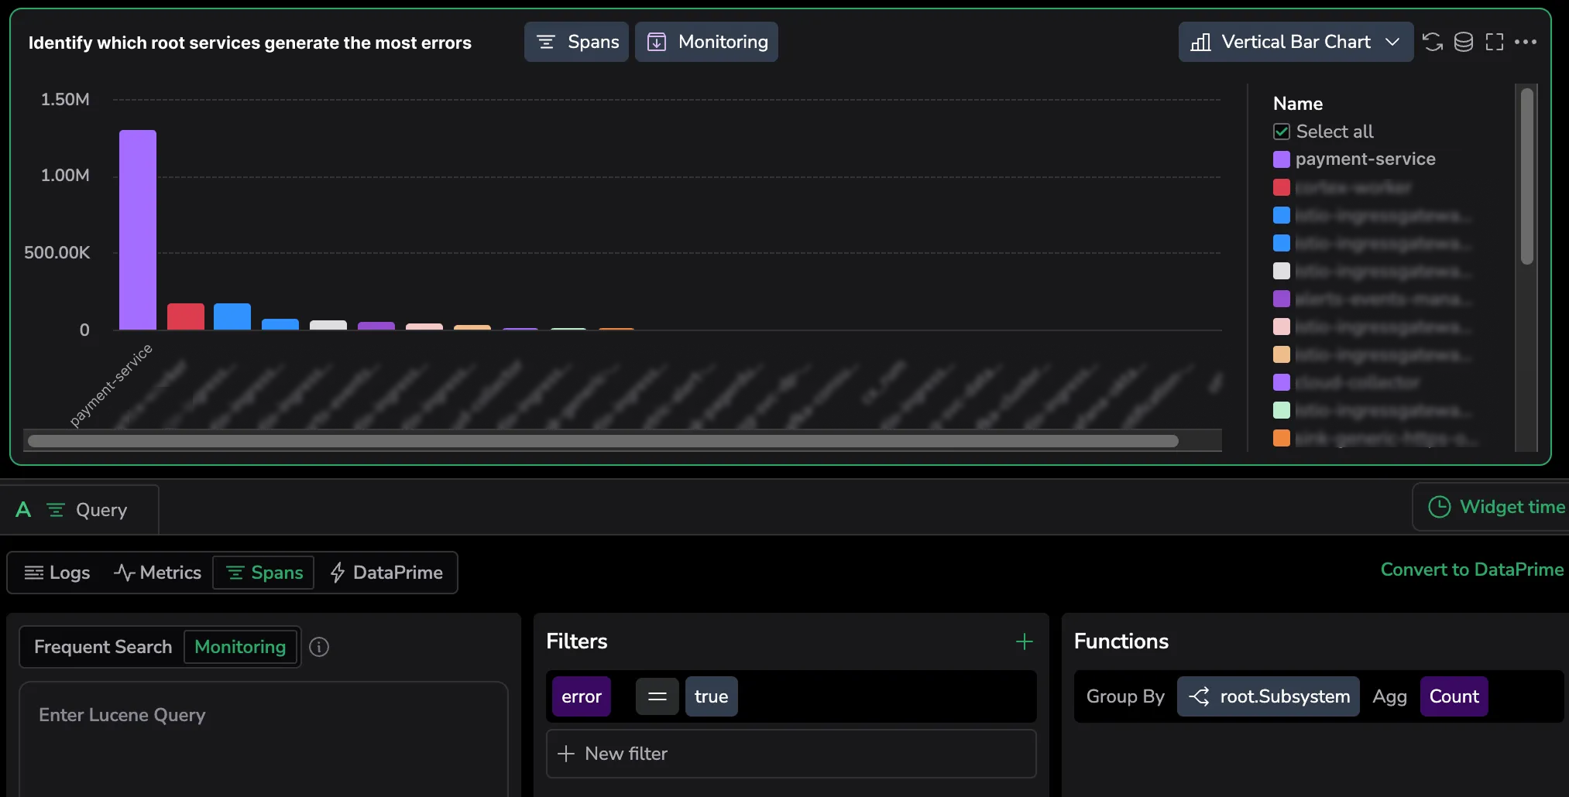Click the equals operator icon in filter
The width and height of the screenshot is (1569, 797).
coord(657,696)
